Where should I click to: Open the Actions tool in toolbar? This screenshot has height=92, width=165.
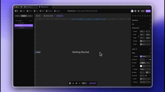(x=57, y=11)
